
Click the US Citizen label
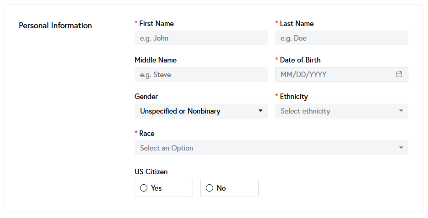pos(151,172)
